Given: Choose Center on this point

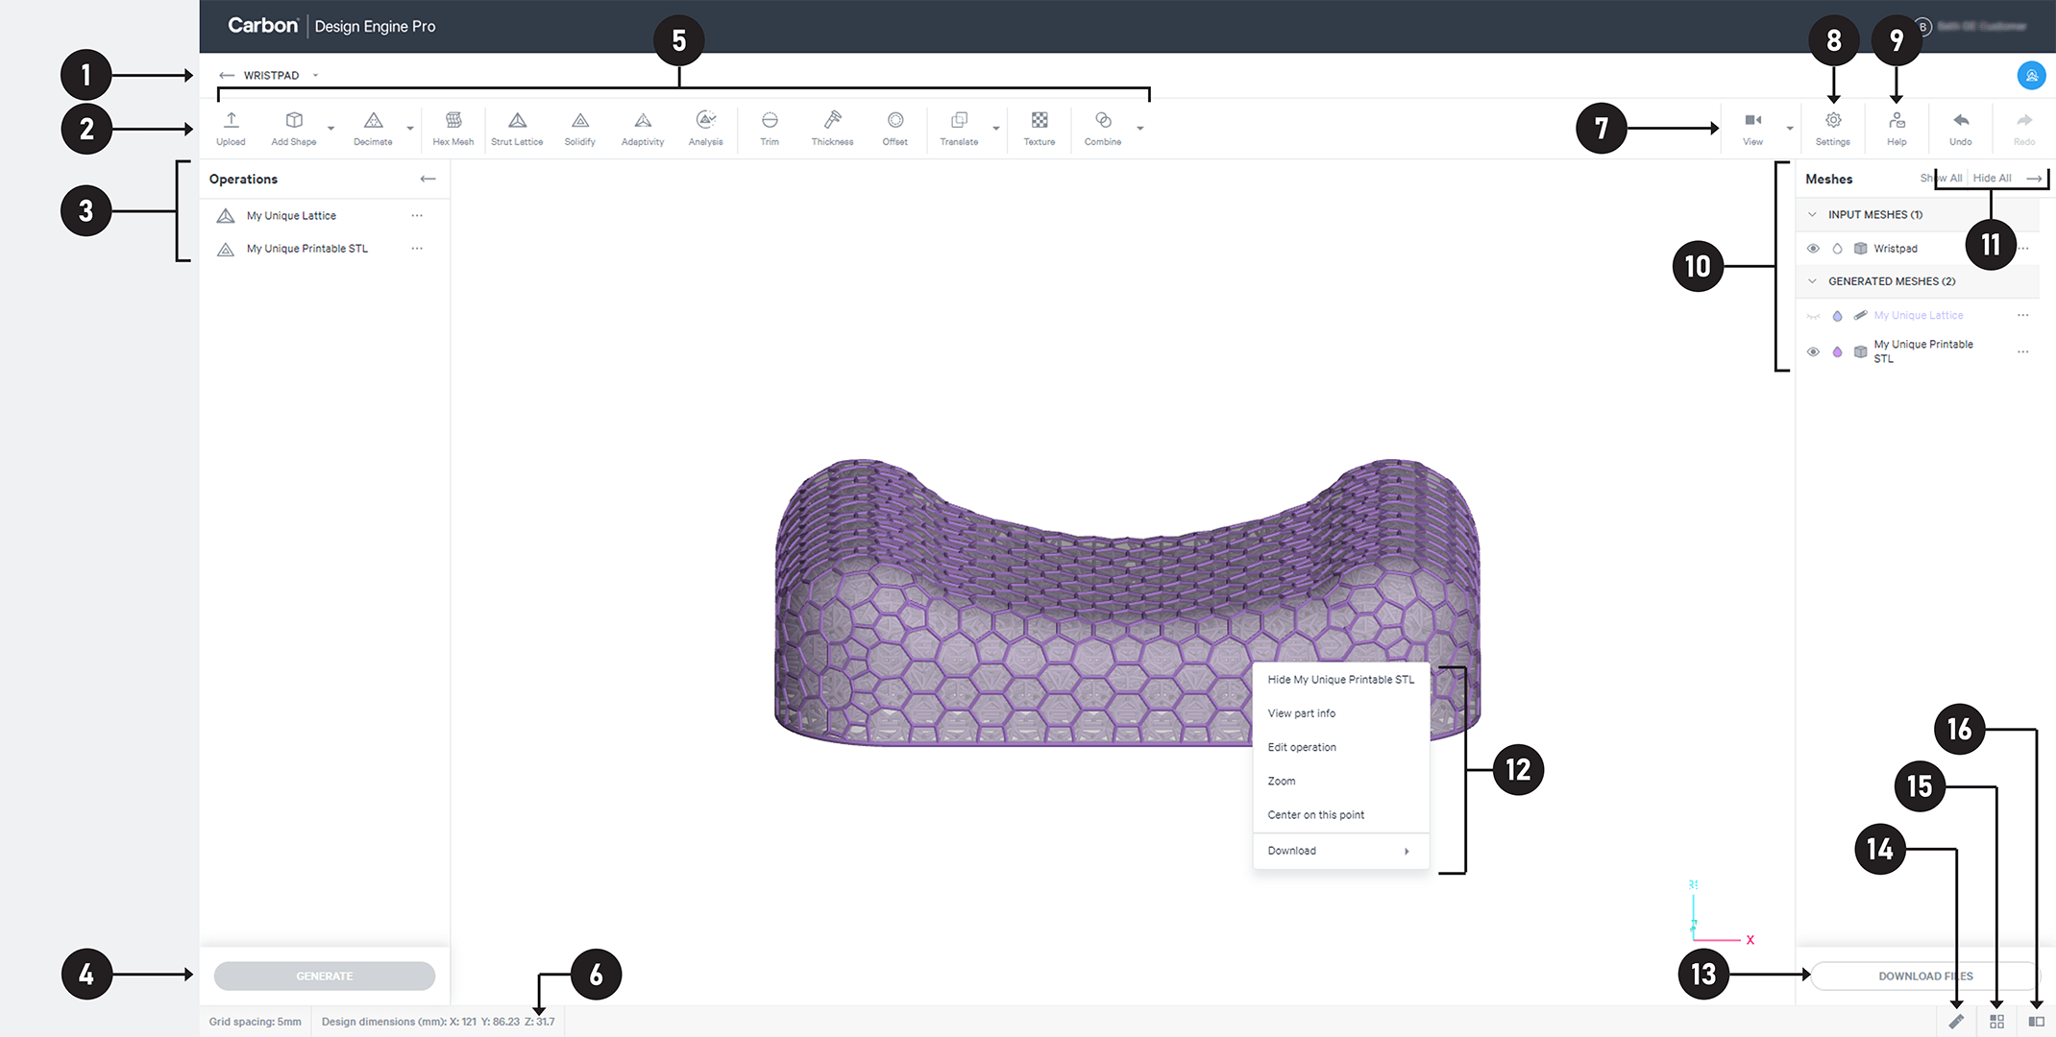Looking at the screenshot, I should [1340, 815].
